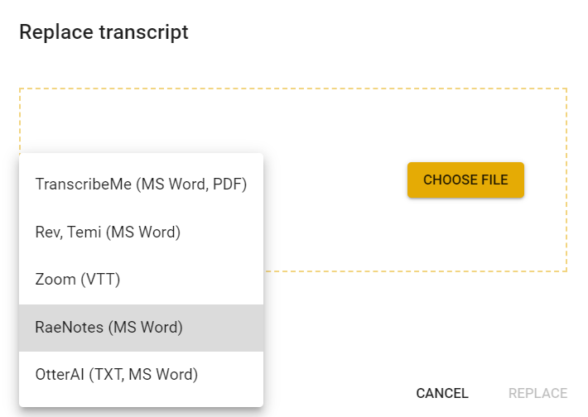
Task: Click the greyed-out REPLACE button
Action: coord(537,393)
